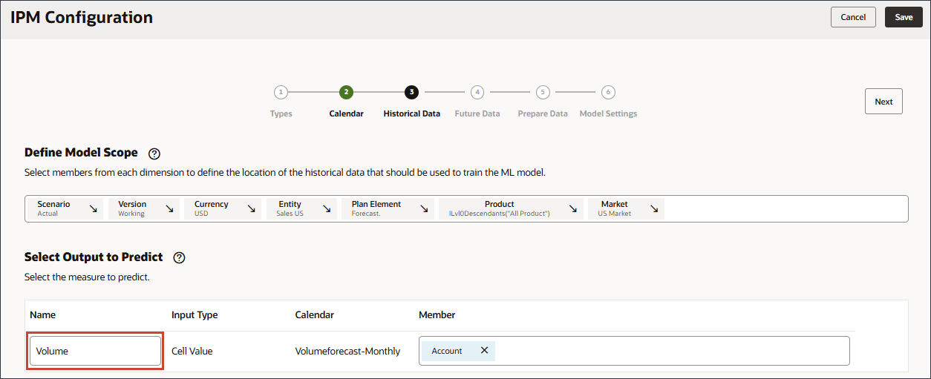Click the 'Select the measure to predict' text
This screenshot has width=931, height=379.
pos(87,277)
